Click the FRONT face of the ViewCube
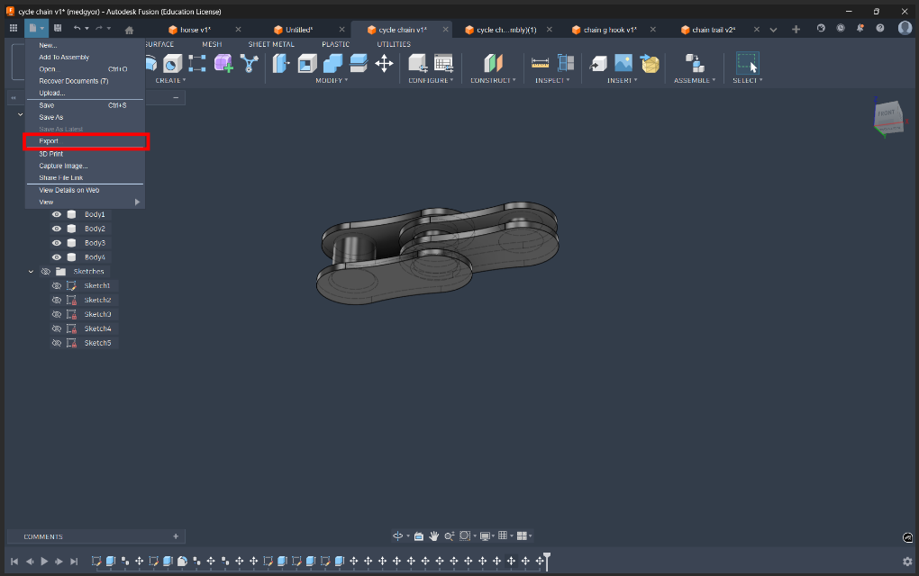Viewport: 919px width, 576px height. point(887,113)
